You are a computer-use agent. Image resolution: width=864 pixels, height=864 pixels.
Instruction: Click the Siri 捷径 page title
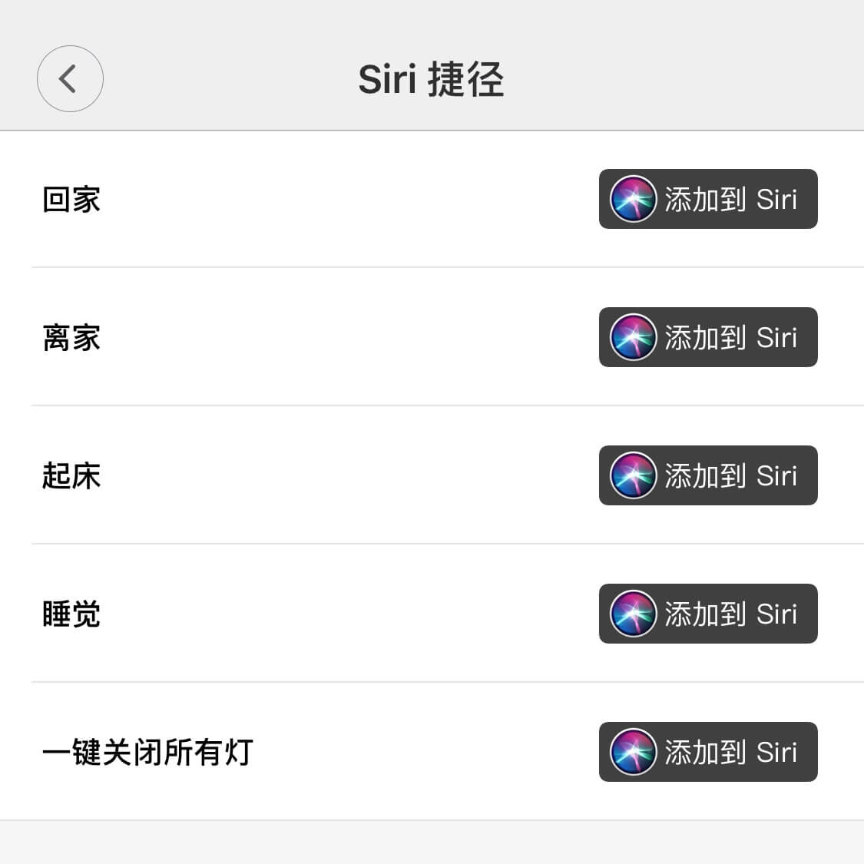coord(431,80)
